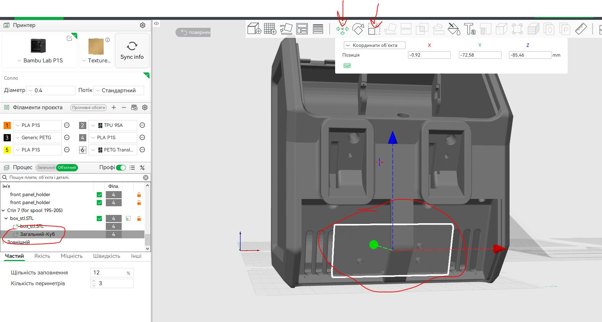
Task: Uncheck printable box for box_stl.STL object
Action: (x=99, y=219)
